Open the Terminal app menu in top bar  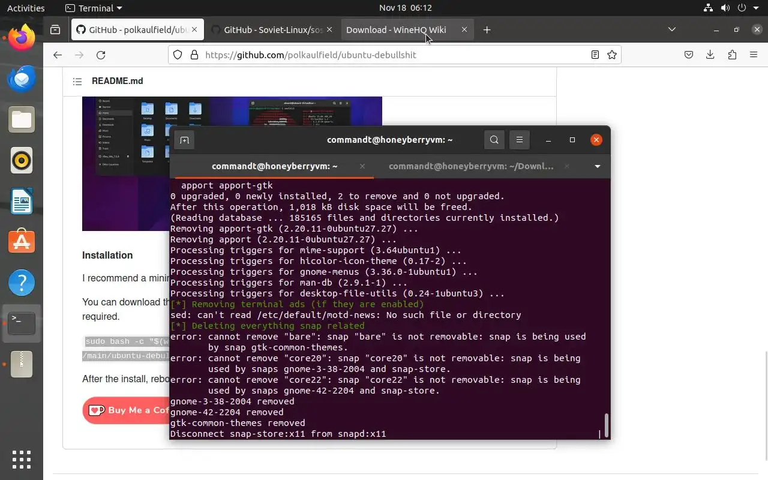tap(93, 8)
